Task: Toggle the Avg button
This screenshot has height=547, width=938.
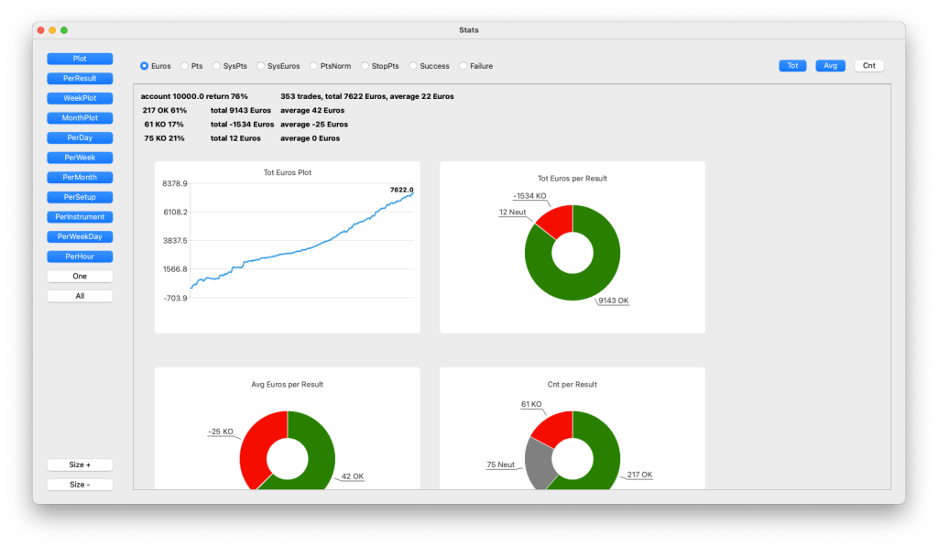Action: [x=830, y=66]
